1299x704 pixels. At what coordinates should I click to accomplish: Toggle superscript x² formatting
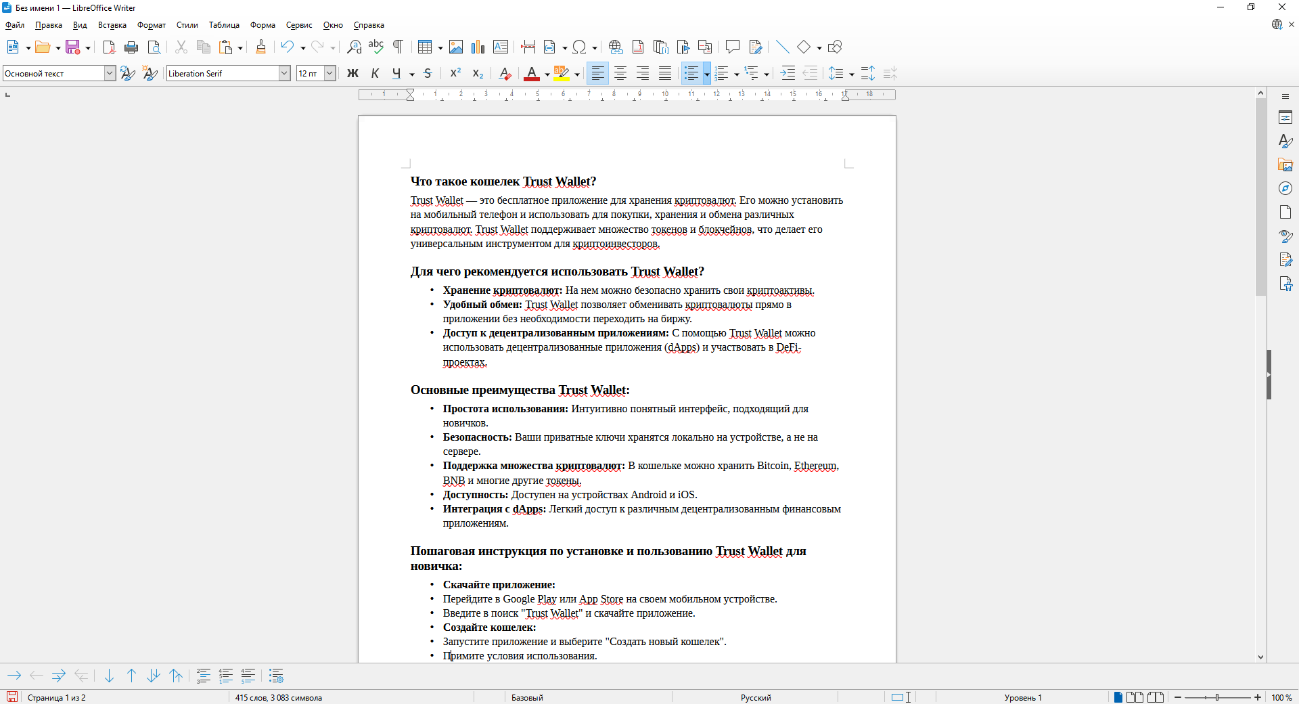pyautogui.click(x=455, y=73)
